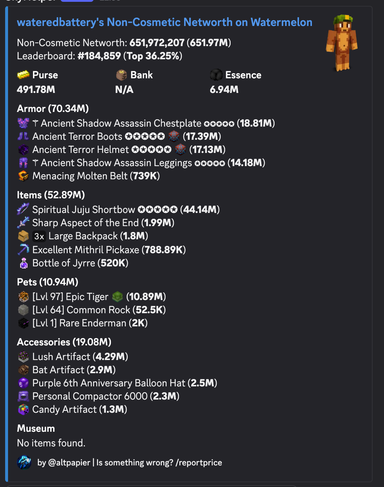
Task: Click the Essence orb icon
Action: click(216, 75)
